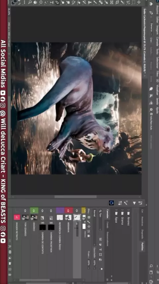Hide the red ARIRANHA layer

(68, 211)
